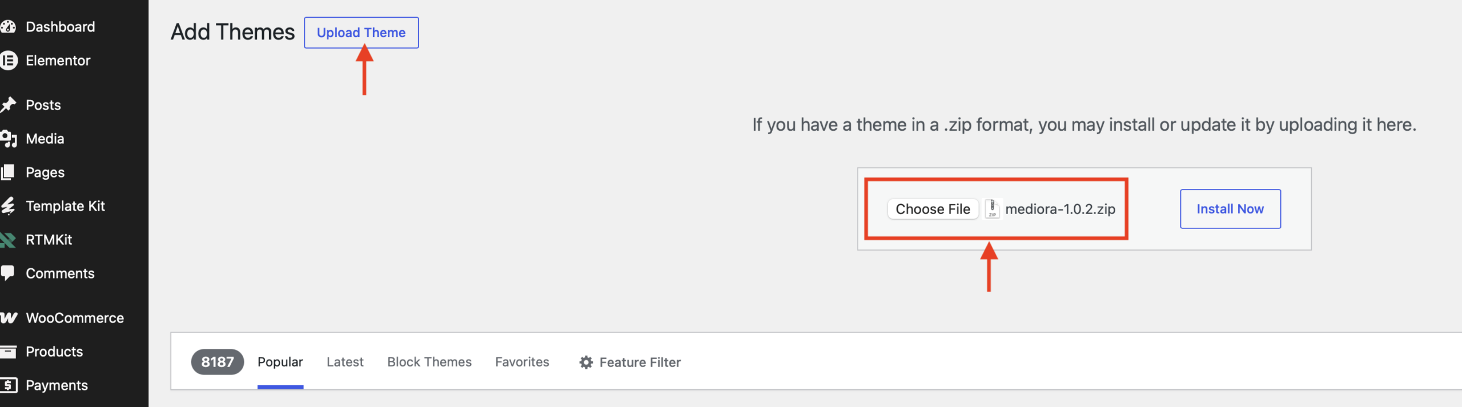Click the RTMKit logo icon
The width and height of the screenshot is (1462, 407).
(x=7, y=240)
